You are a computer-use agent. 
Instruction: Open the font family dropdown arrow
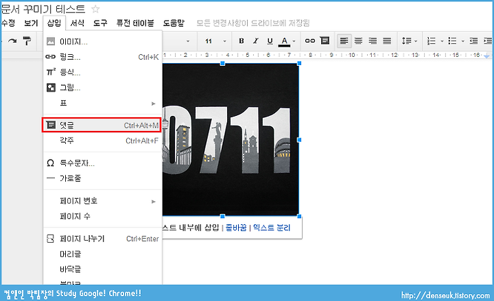pos(188,41)
